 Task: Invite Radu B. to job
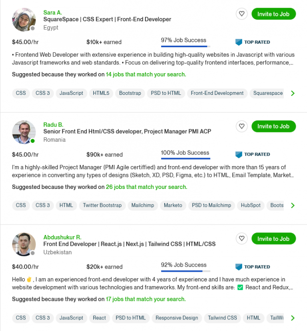273,126
